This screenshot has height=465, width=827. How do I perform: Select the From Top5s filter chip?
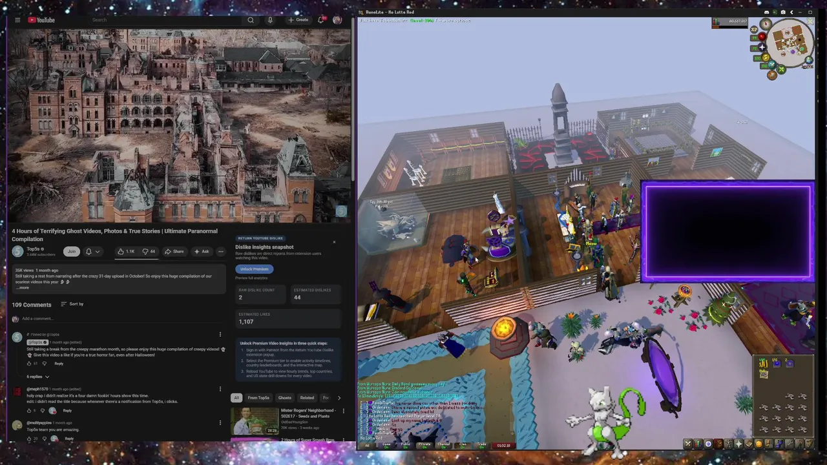pyautogui.click(x=258, y=398)
